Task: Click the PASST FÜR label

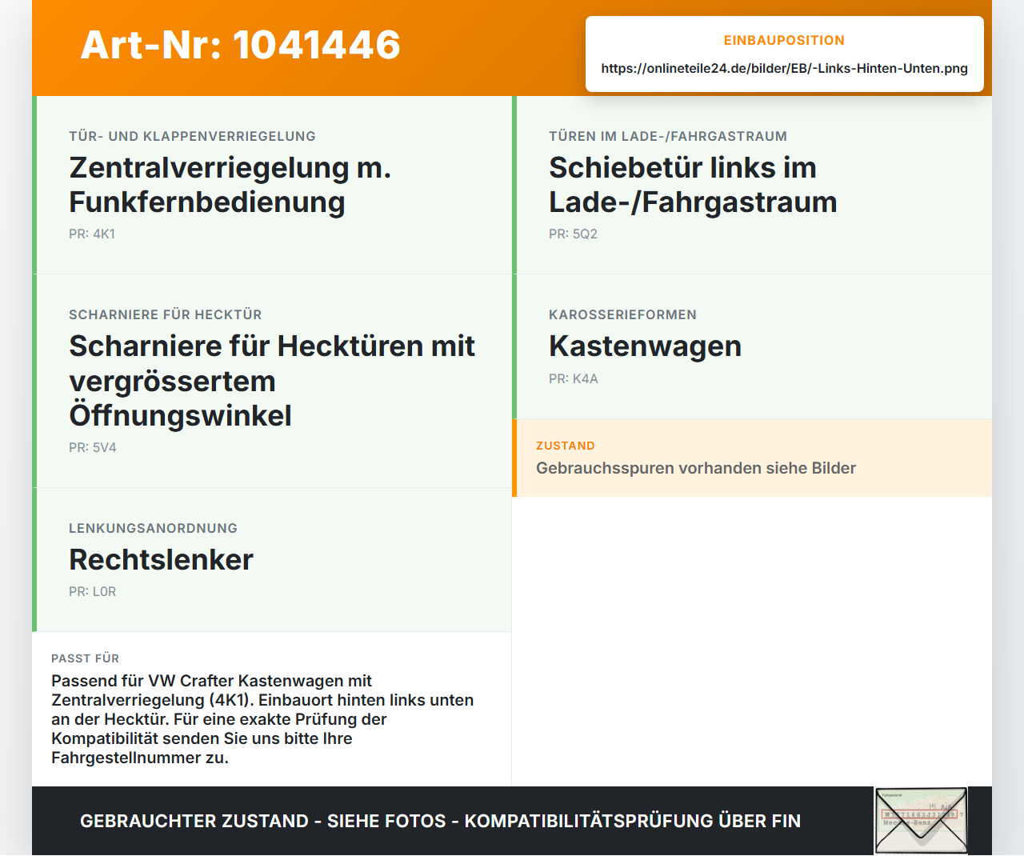Action: click(x=85, y=658)
